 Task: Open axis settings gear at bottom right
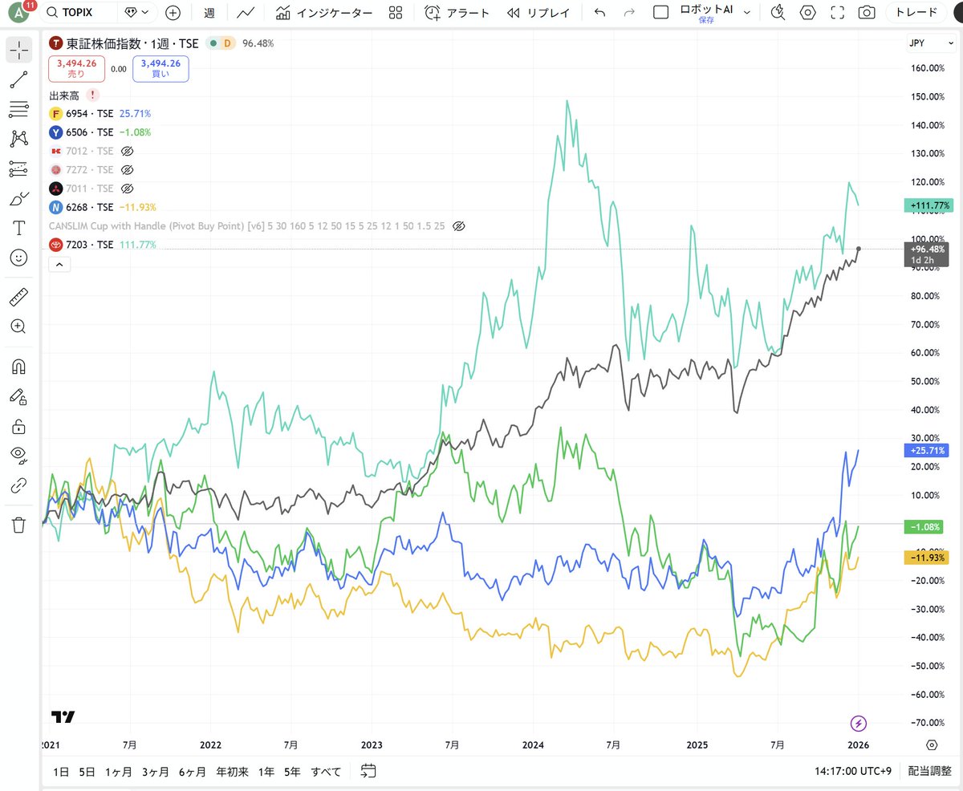click(x=931, y=744)
